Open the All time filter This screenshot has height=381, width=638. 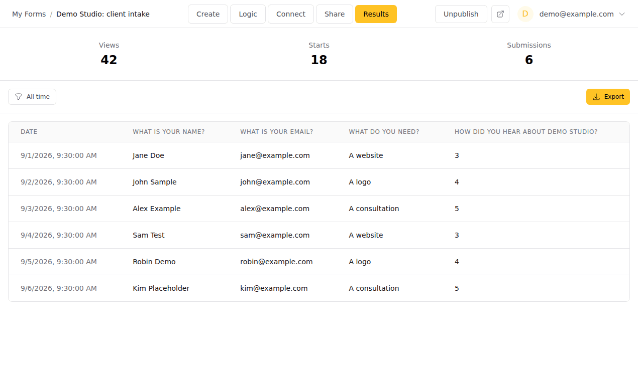point(32,97)
